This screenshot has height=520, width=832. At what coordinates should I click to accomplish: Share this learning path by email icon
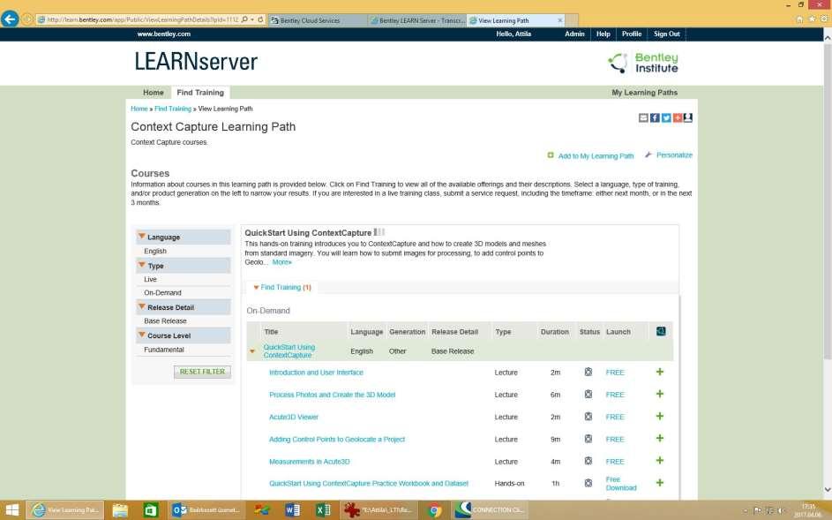pos(643,118)
